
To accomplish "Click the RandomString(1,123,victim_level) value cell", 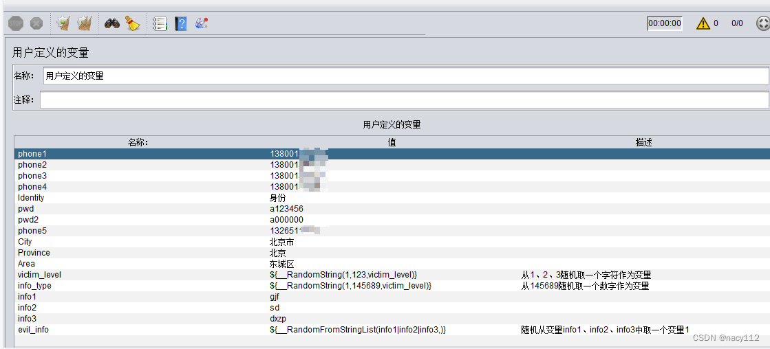I will click(x=393, y=275).
